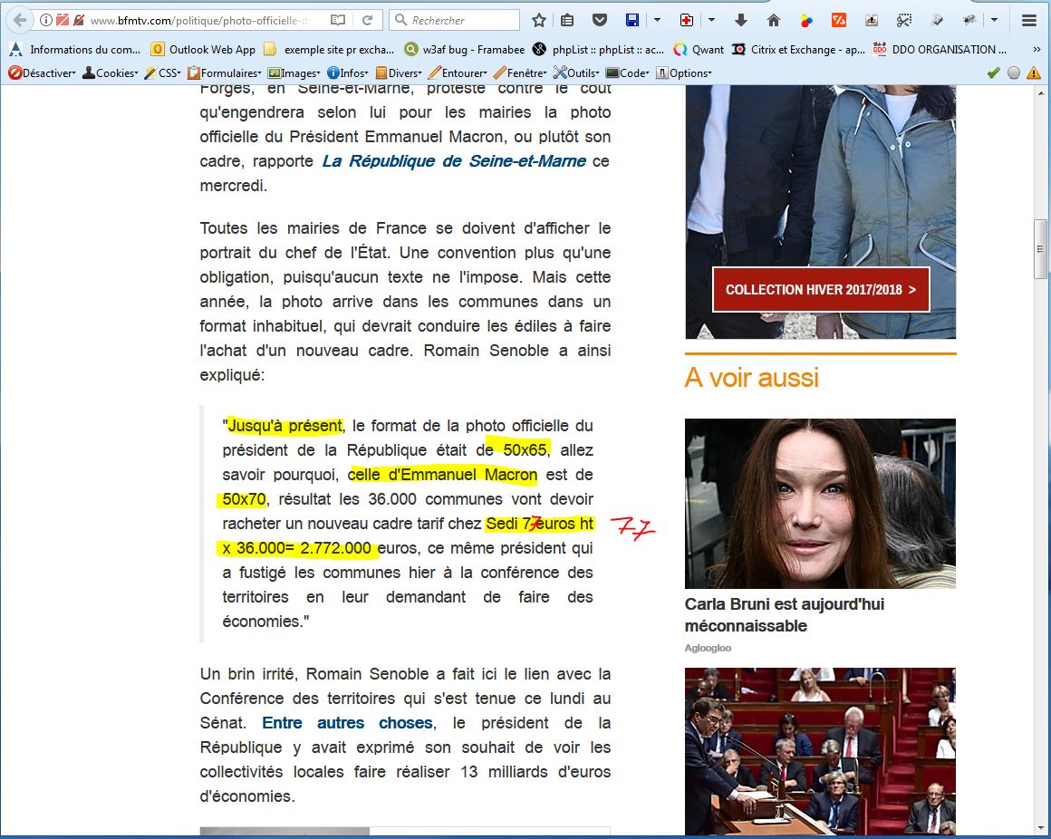1051x839 pixels.
Task: Open the Pocket save icon
Action: pyautogui.click(x=599, y=20)
